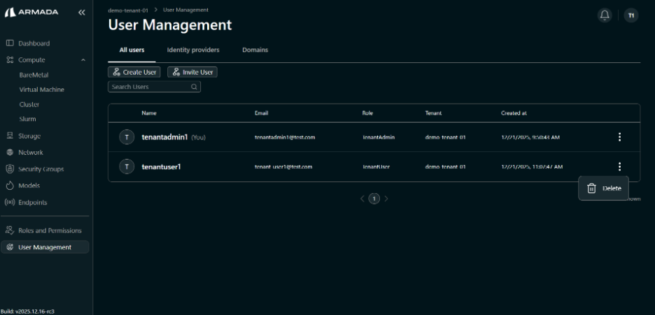Go to the next page arrow
The width and height of the screenshot is (655, 315).
point(386,199)
